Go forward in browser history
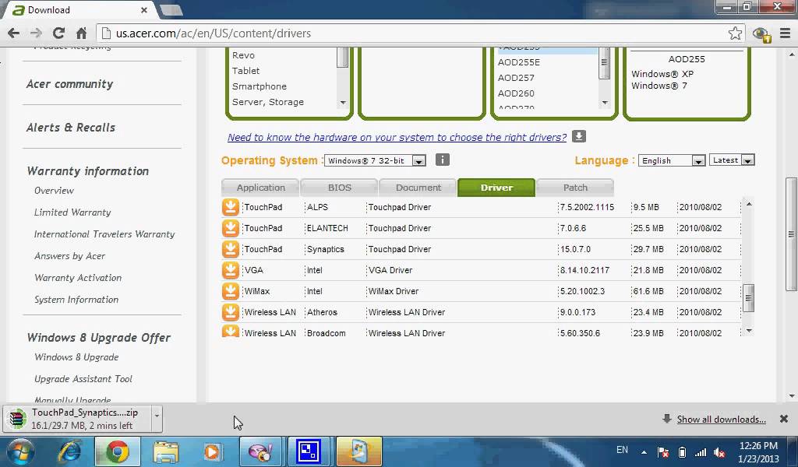Image resolution: width=798 pixels, height=467 pixels. [36, 33]
